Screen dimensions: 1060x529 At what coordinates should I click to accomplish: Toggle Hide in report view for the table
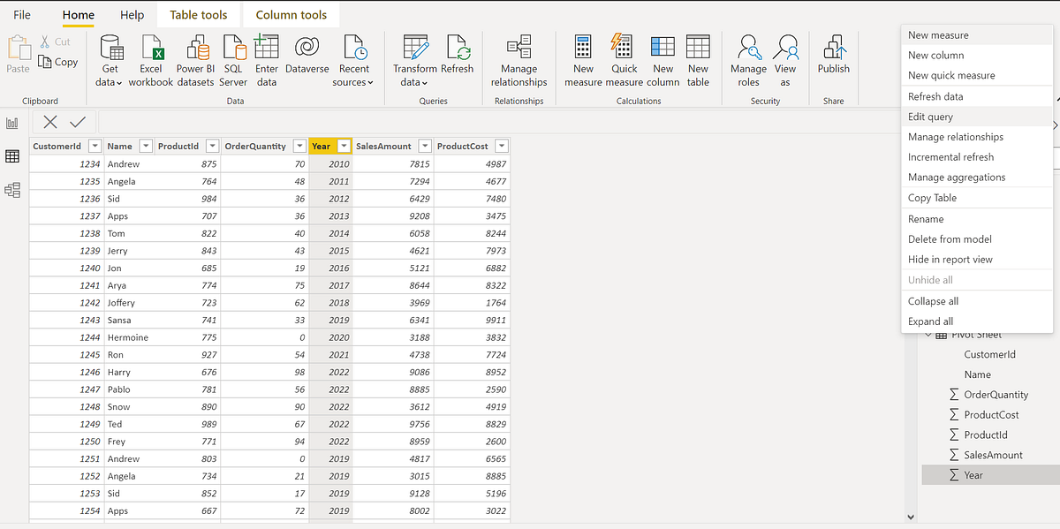point(950,259)
